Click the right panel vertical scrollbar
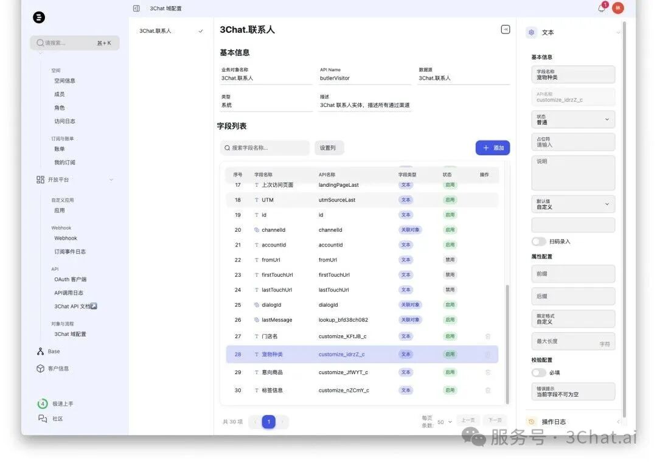The height and width of the screenshot is (463, 657). (624, 218)
